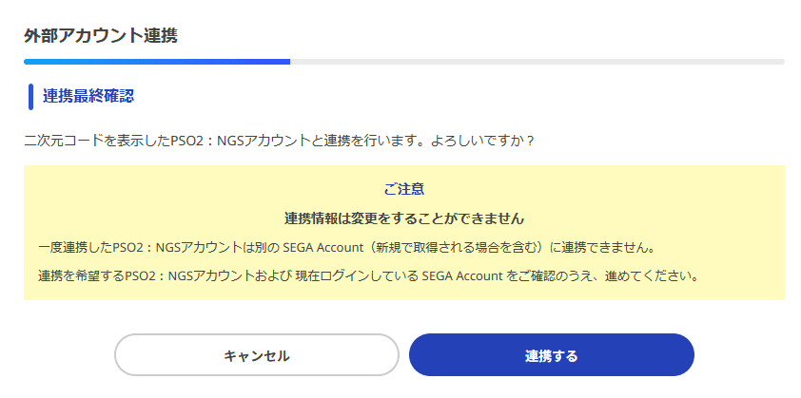Click SEGA Account text in the 連携を希望する line
Viewport: 801px width, 398px height.
tap(461, 277)
